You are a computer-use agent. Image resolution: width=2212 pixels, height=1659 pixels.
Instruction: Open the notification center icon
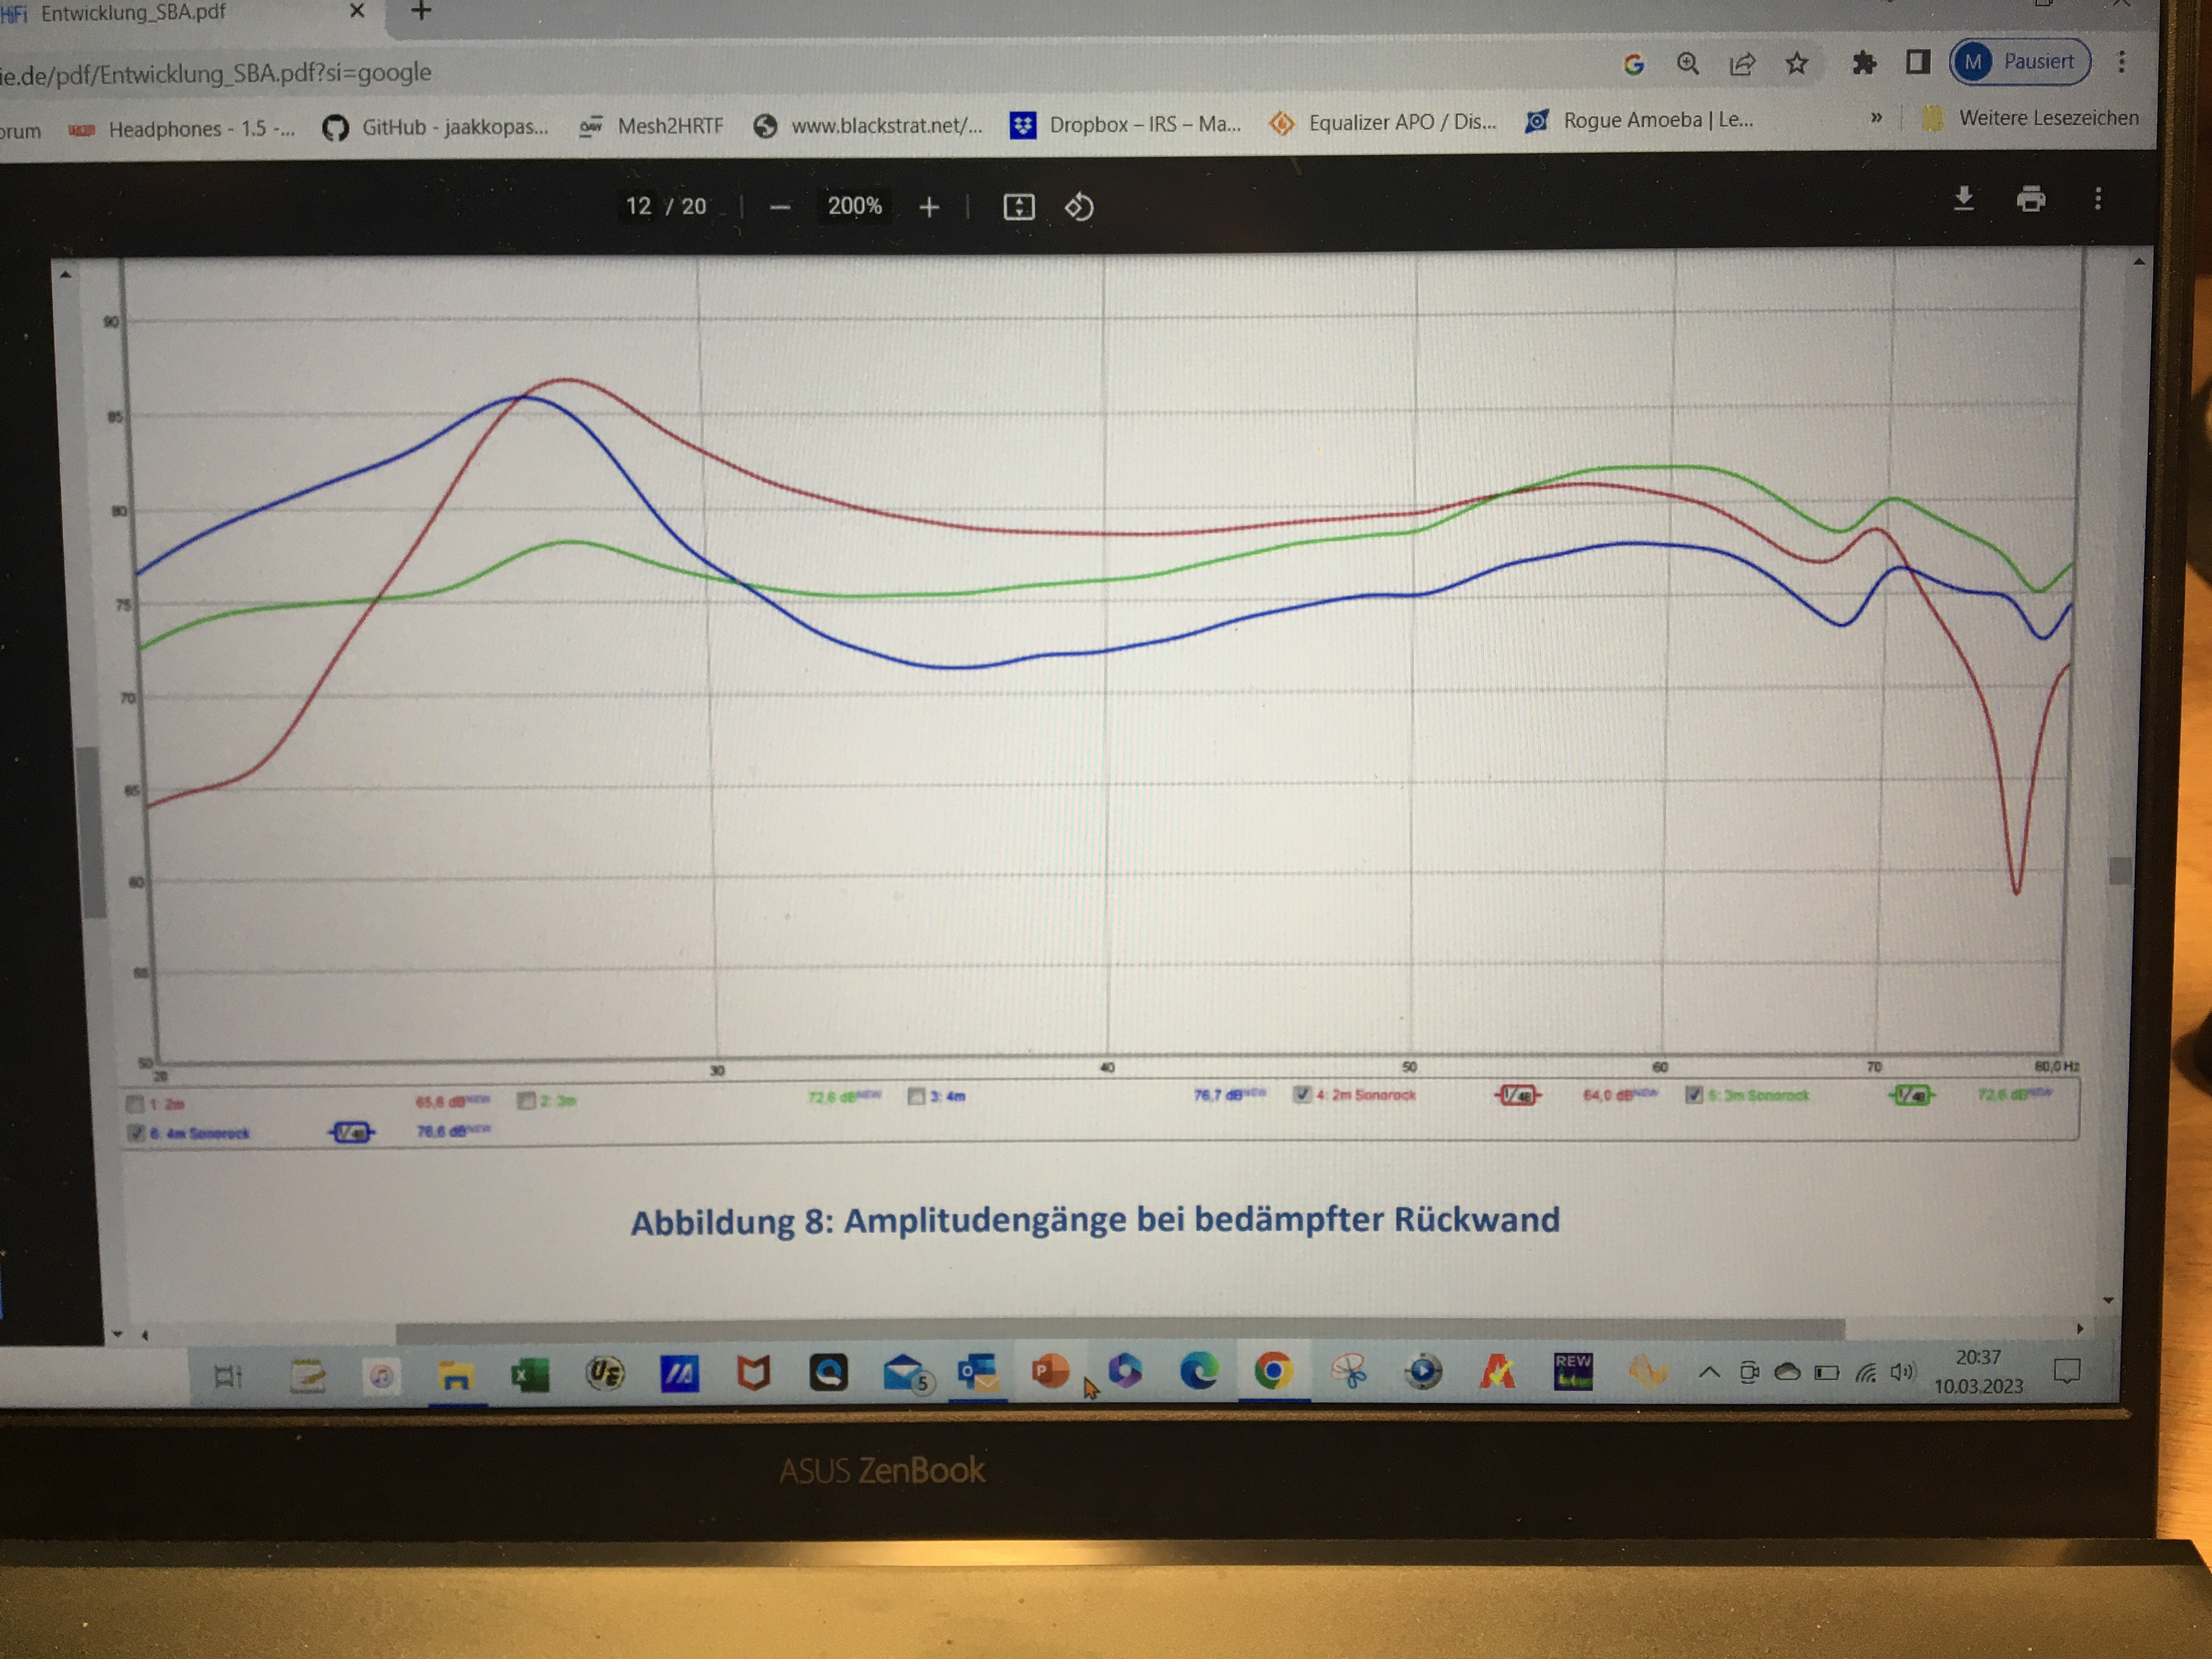pyautogui.click(x=2066, y=1371)
